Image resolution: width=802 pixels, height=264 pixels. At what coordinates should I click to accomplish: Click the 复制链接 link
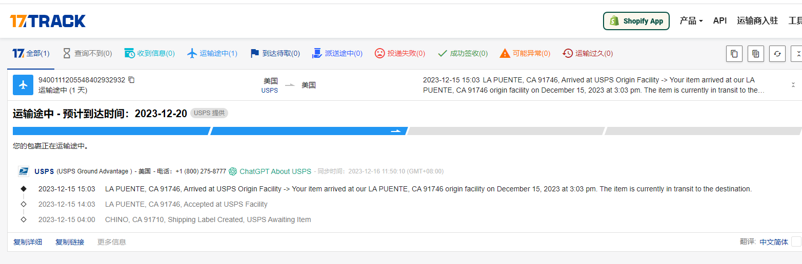point(70,242)
